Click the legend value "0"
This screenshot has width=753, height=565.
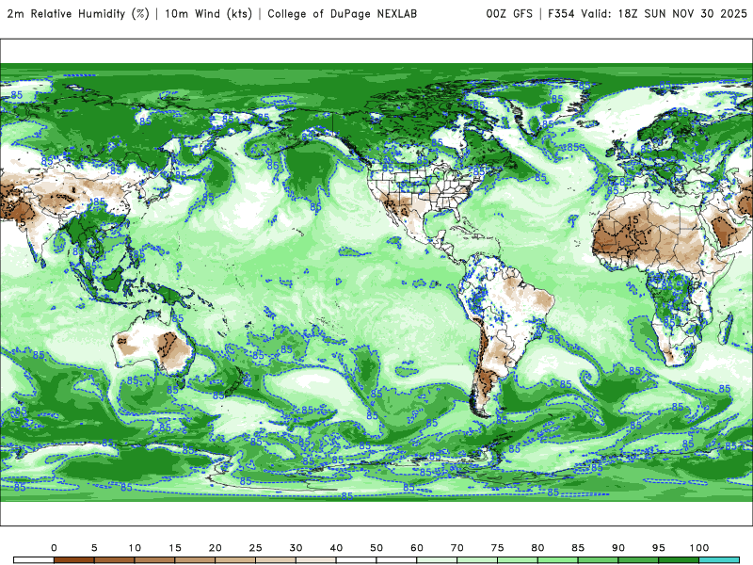54,548
